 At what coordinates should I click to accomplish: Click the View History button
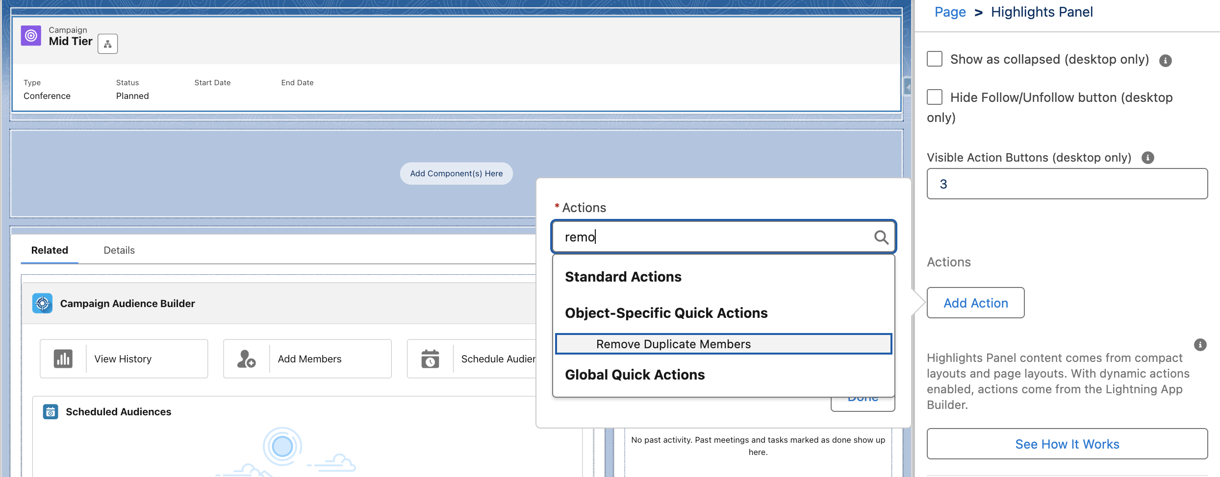pyautogui.click(x=124, y=359)
